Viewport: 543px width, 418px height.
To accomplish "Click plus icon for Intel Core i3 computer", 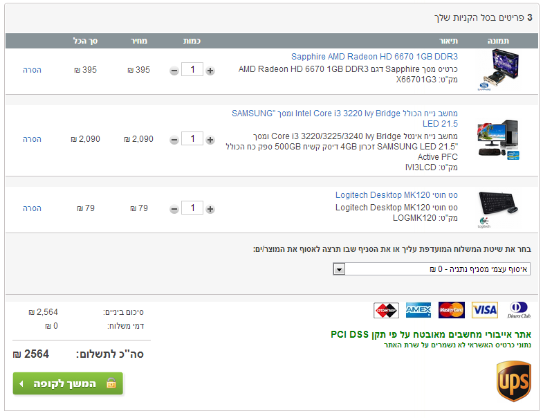I will coord(210,140).
